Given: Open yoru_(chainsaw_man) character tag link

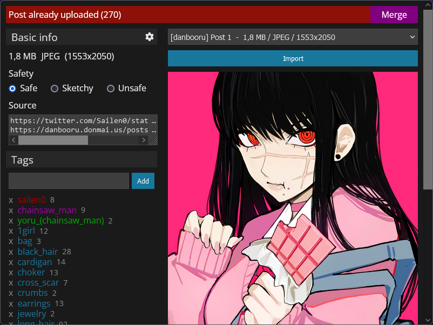Looking at the screenshot, I should tap(61, 220).
